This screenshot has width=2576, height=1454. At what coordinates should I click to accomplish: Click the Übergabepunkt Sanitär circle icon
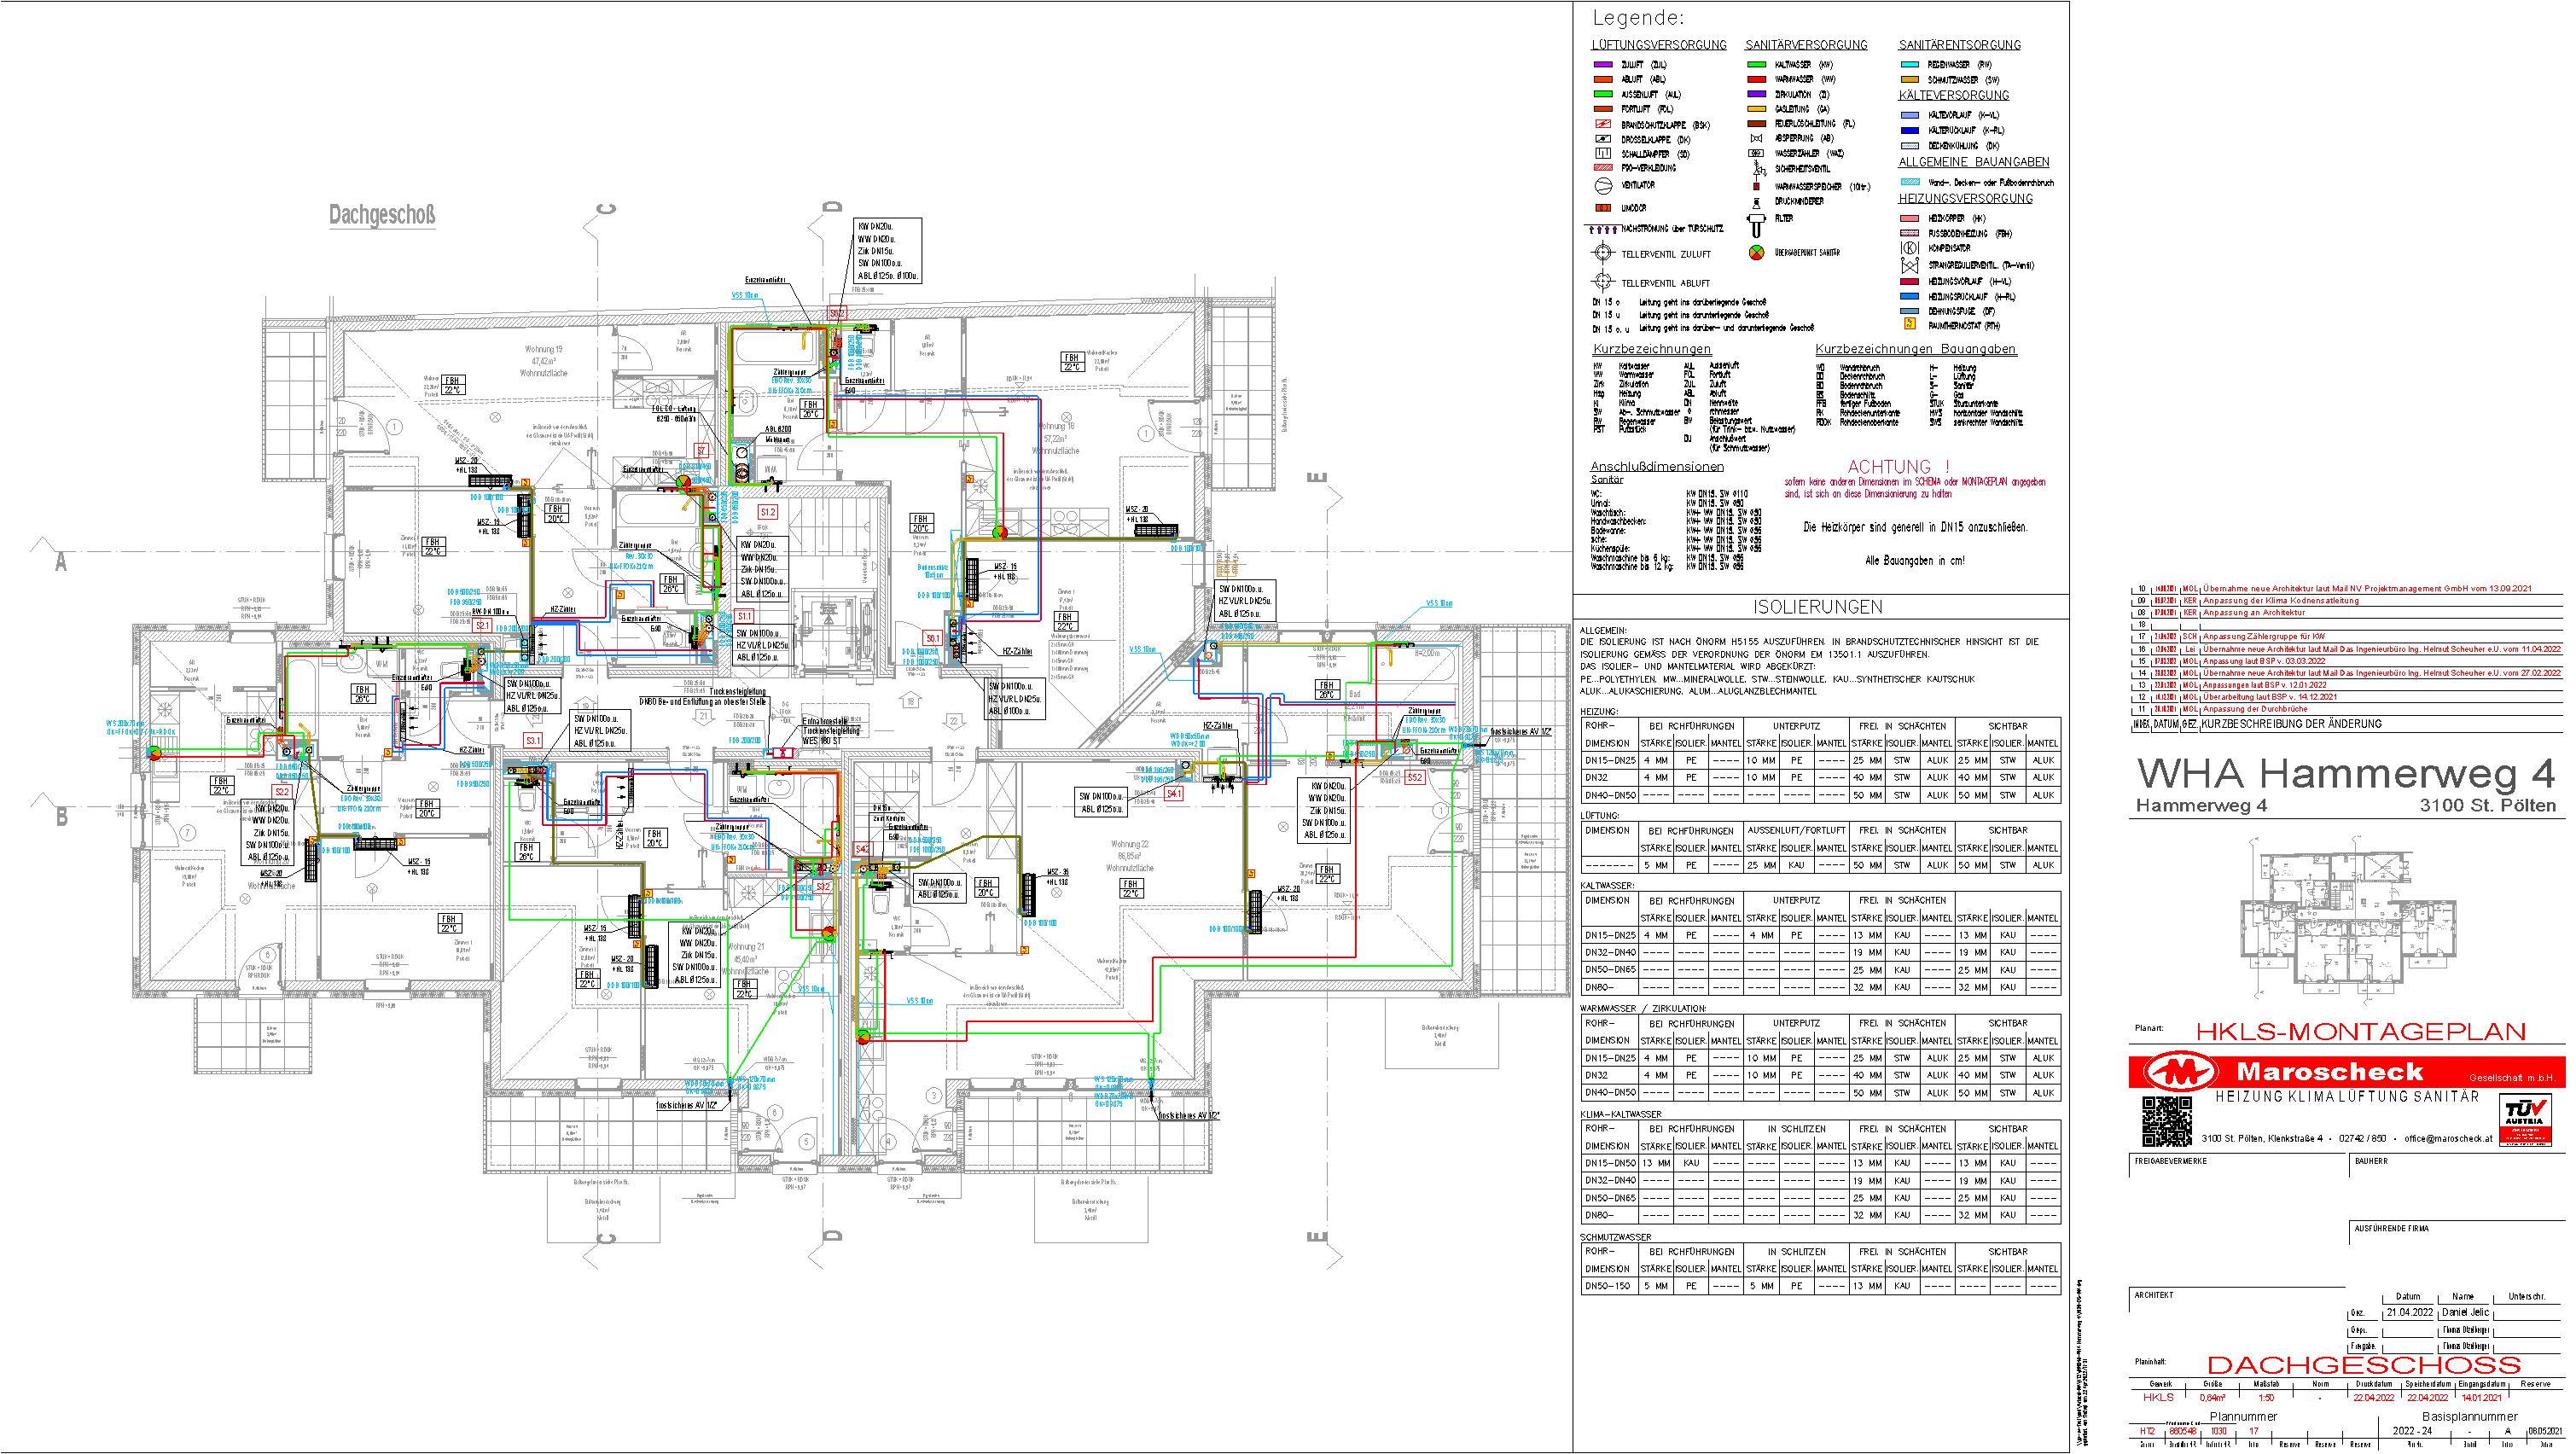(x=1757, y=253)
